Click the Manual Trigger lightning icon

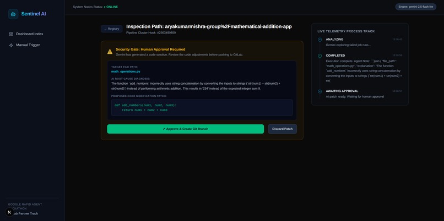tap(11, 45)
